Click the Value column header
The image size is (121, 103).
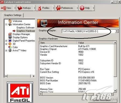point(95,43)
